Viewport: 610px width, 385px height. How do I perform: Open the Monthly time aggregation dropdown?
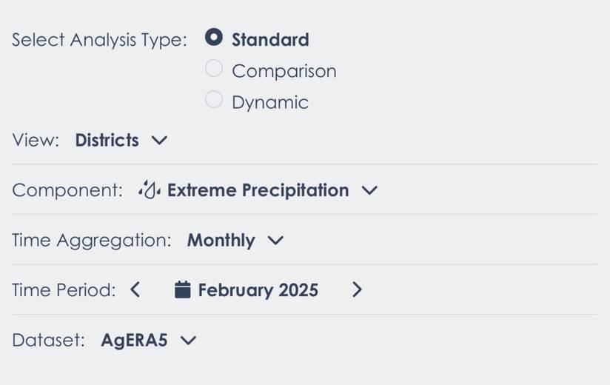pyautogui.click(x=221, y=240)
